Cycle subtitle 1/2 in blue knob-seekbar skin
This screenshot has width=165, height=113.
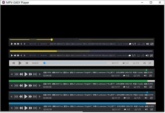tap(127, 98)
